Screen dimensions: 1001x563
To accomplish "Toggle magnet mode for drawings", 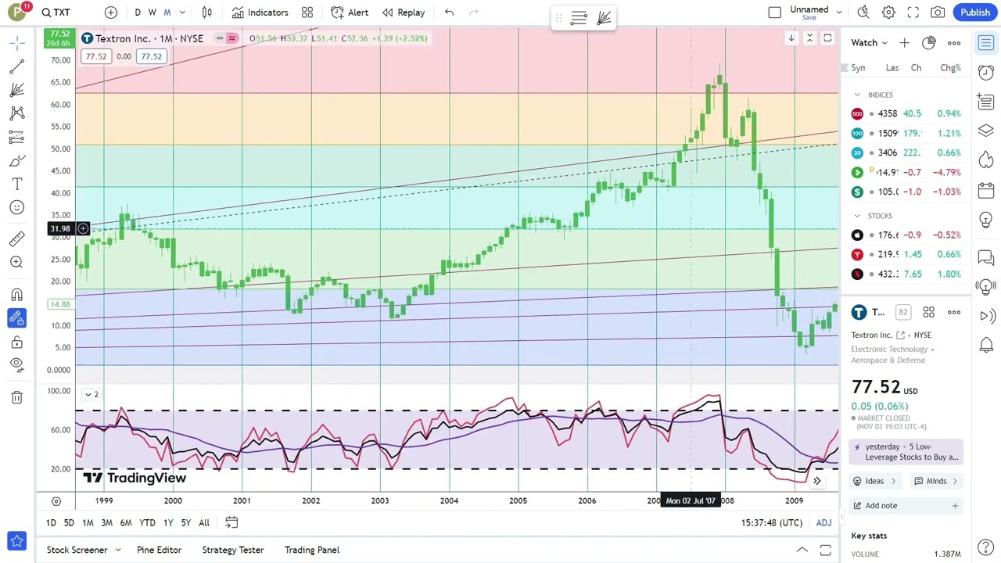I will click(x=17, y=295).
